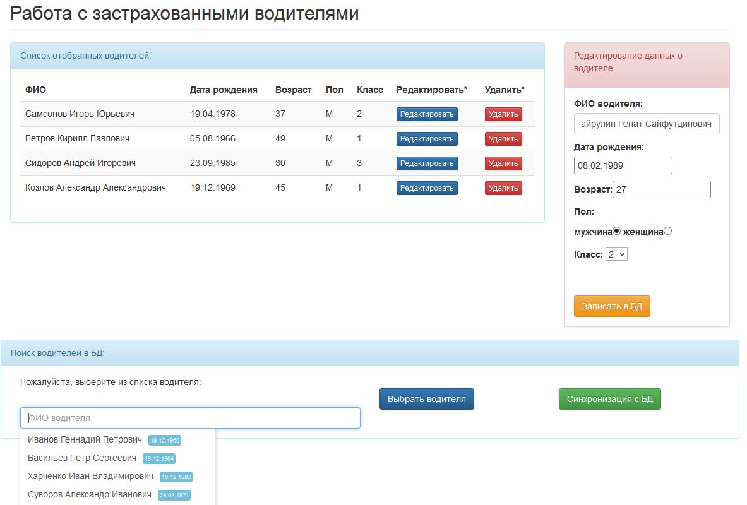Select the женщина radio button
This screenshot has height=505, width=747.
[668, 231]
